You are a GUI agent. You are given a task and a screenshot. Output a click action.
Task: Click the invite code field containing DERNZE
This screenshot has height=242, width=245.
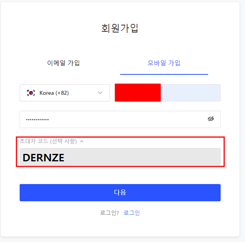[120, 157]
